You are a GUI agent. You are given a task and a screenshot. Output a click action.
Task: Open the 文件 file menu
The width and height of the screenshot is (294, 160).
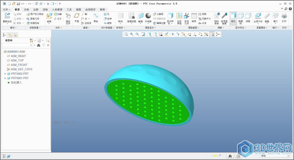click(6, 10)
